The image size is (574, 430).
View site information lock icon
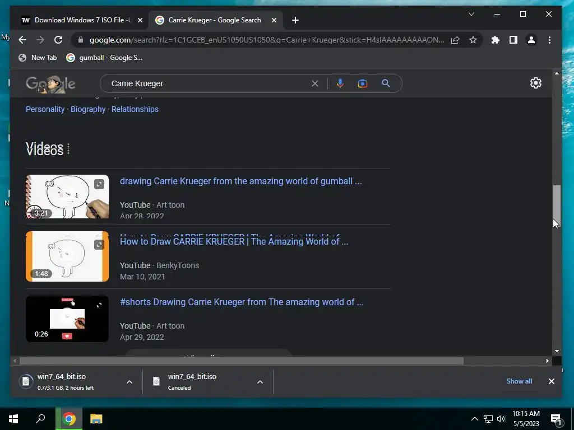(81, 40)
